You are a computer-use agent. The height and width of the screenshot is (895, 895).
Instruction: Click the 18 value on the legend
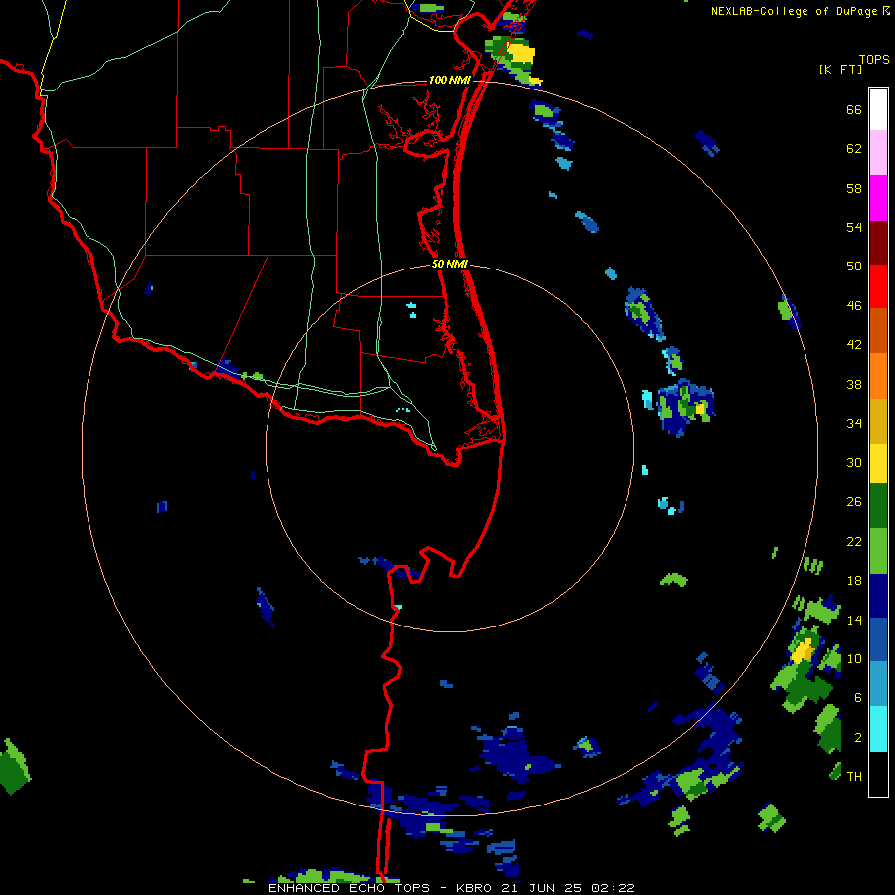pos(854,581)
